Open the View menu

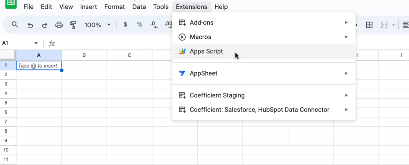point(66,7)
